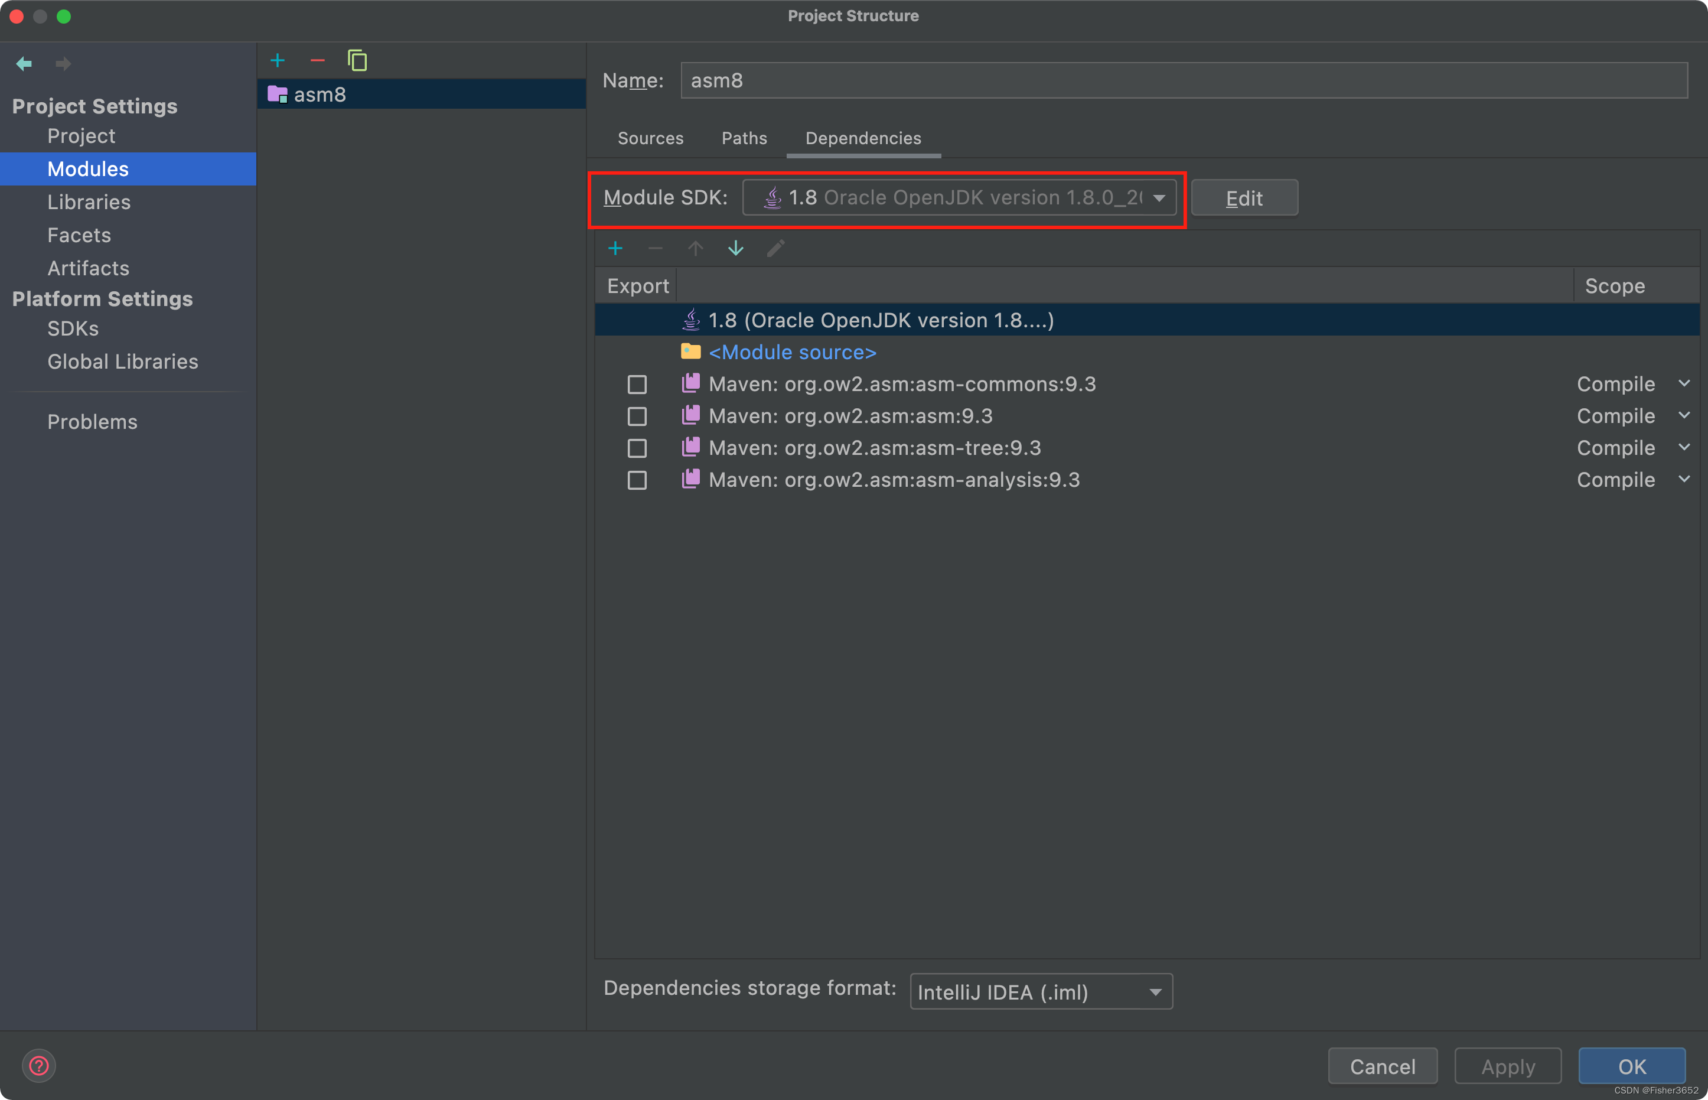Screen dimensions: 1708x1100
Task: Switch to the Sources tab
Action: coord(650,138)
